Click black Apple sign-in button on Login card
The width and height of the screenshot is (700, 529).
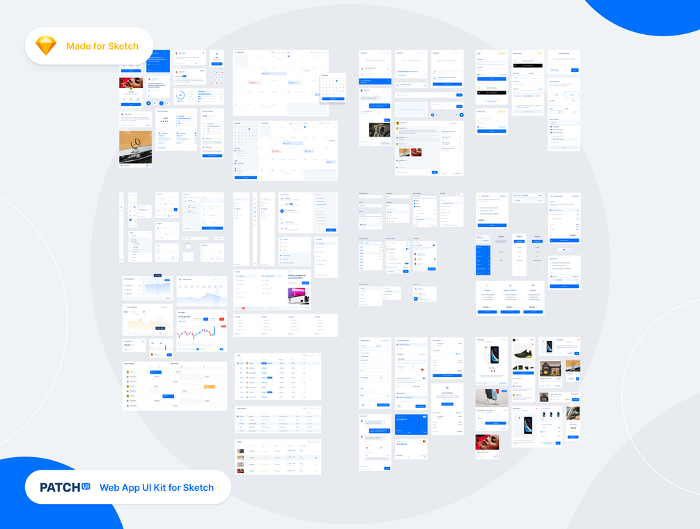[492, 93]
